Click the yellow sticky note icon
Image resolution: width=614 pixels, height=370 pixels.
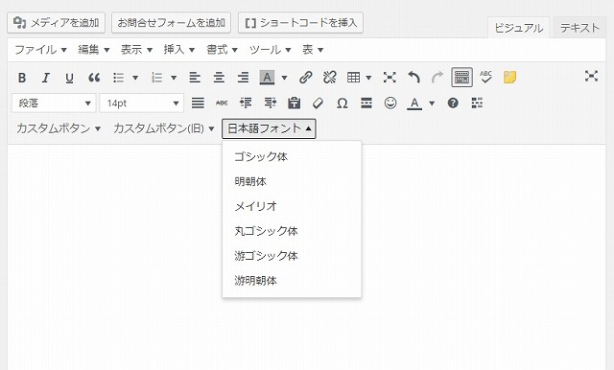click(509, 78)
